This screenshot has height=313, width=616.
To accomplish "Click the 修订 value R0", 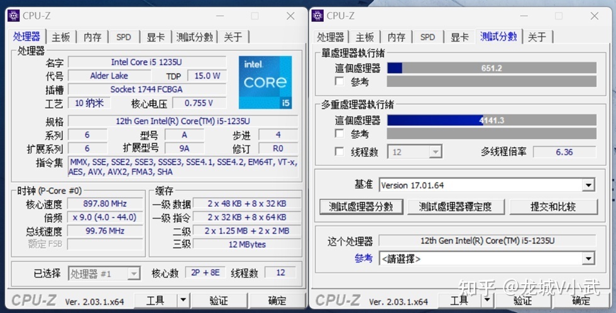I will [x=278, y=148].
